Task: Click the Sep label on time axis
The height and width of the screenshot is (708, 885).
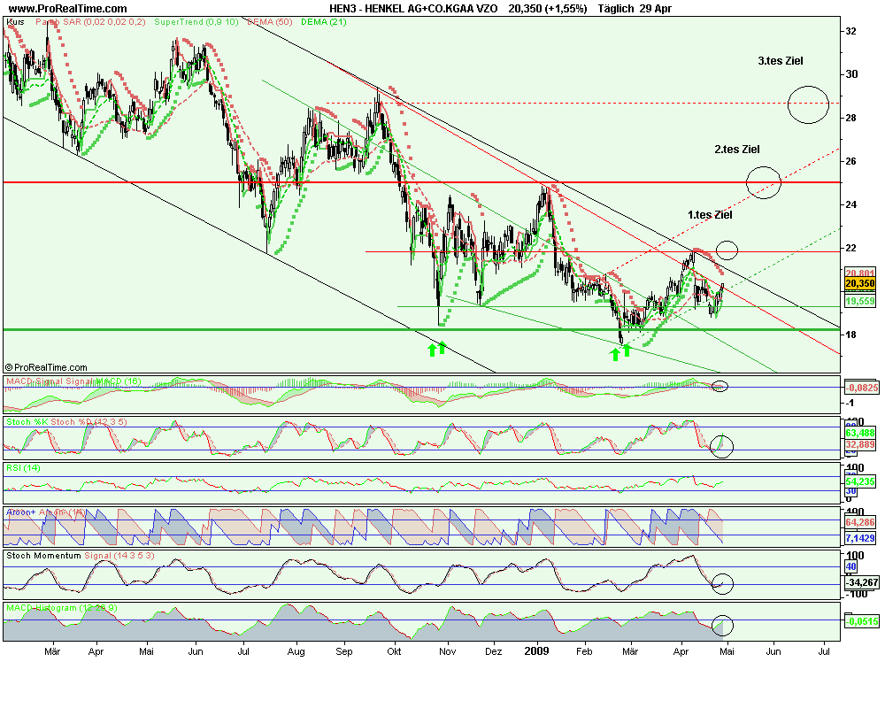Action: coord(344,651)
